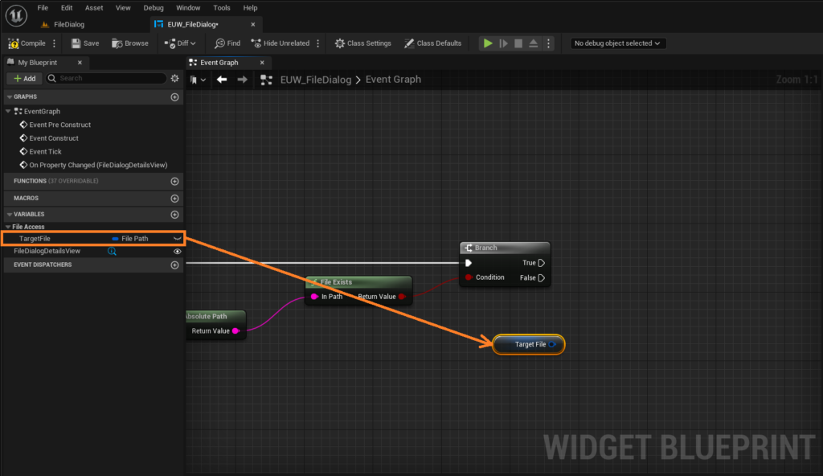
Task: Navigate forward in graph history
Action: point(242,80)
